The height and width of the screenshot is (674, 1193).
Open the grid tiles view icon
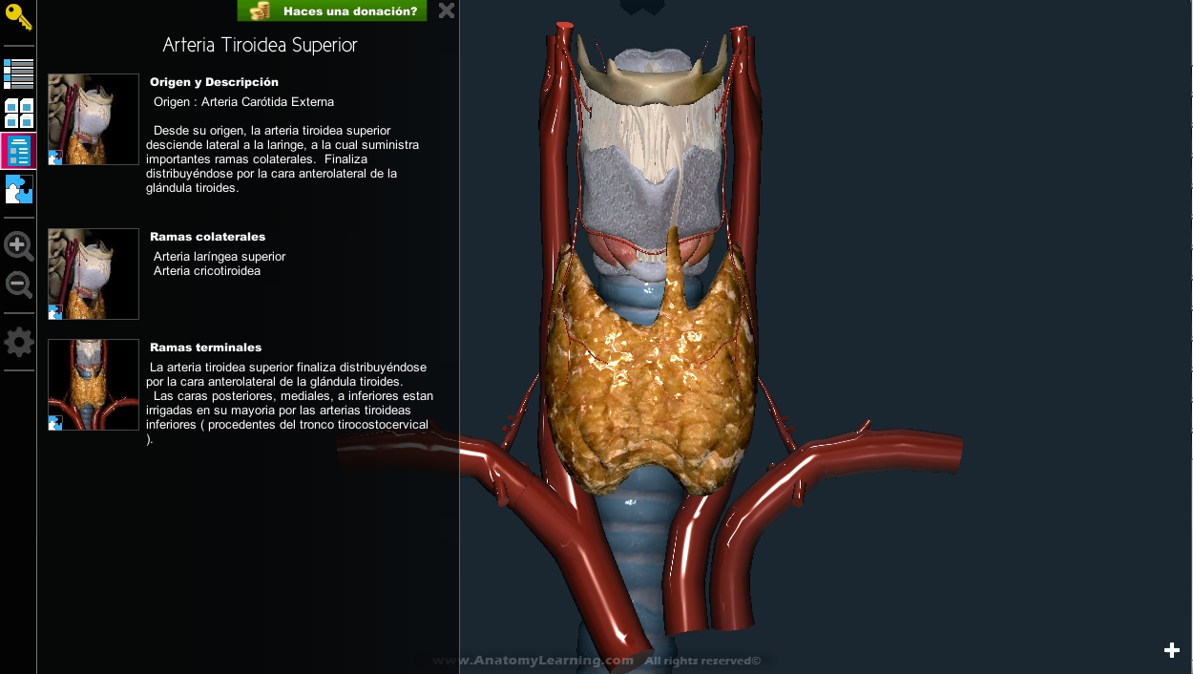18,113
